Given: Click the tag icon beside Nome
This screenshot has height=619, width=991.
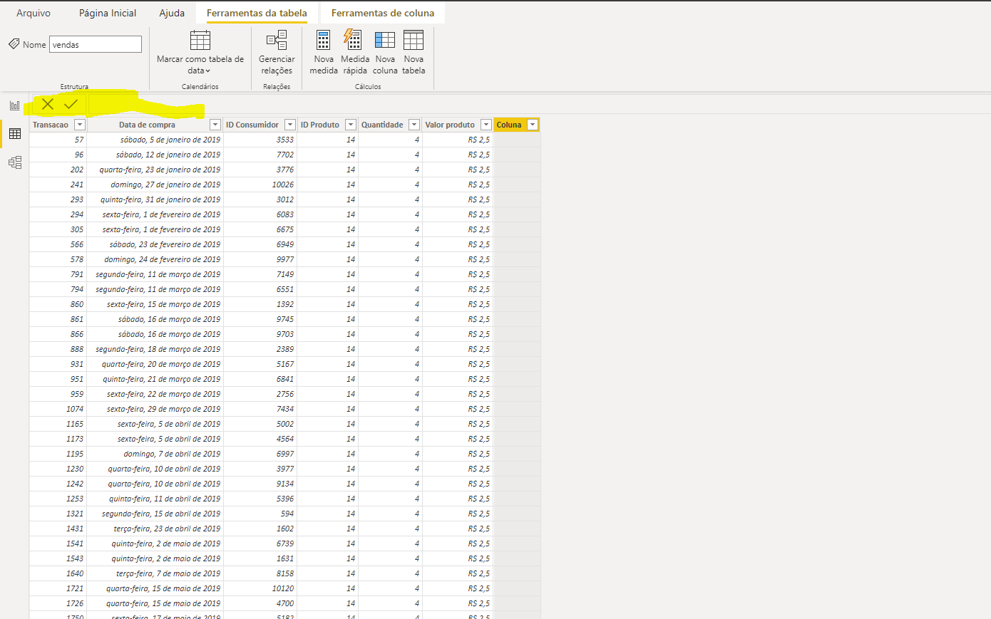Looking at the screenshot, I should (14, 44).
